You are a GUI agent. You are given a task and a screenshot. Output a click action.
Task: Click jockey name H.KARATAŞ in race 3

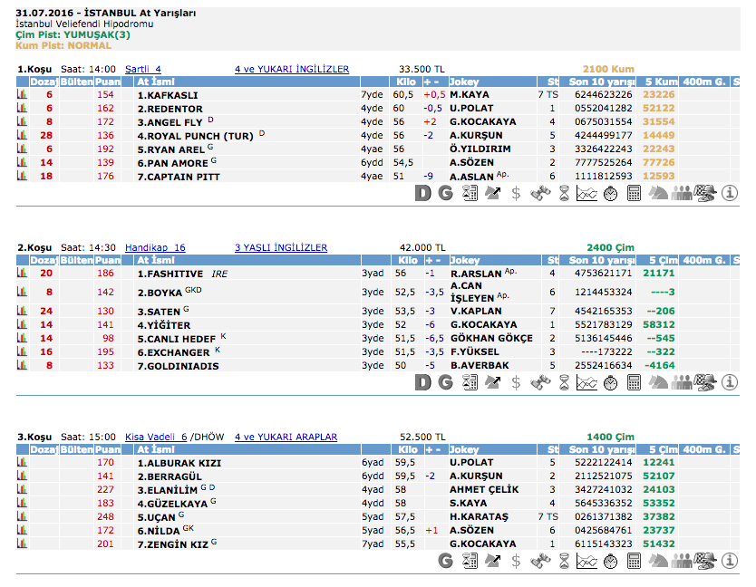pos(480,516)
